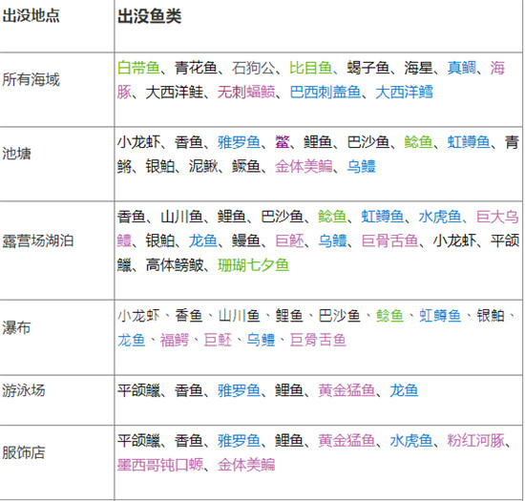Click the green 珊瑚七夕鱼 fish name

pos(253,265)
